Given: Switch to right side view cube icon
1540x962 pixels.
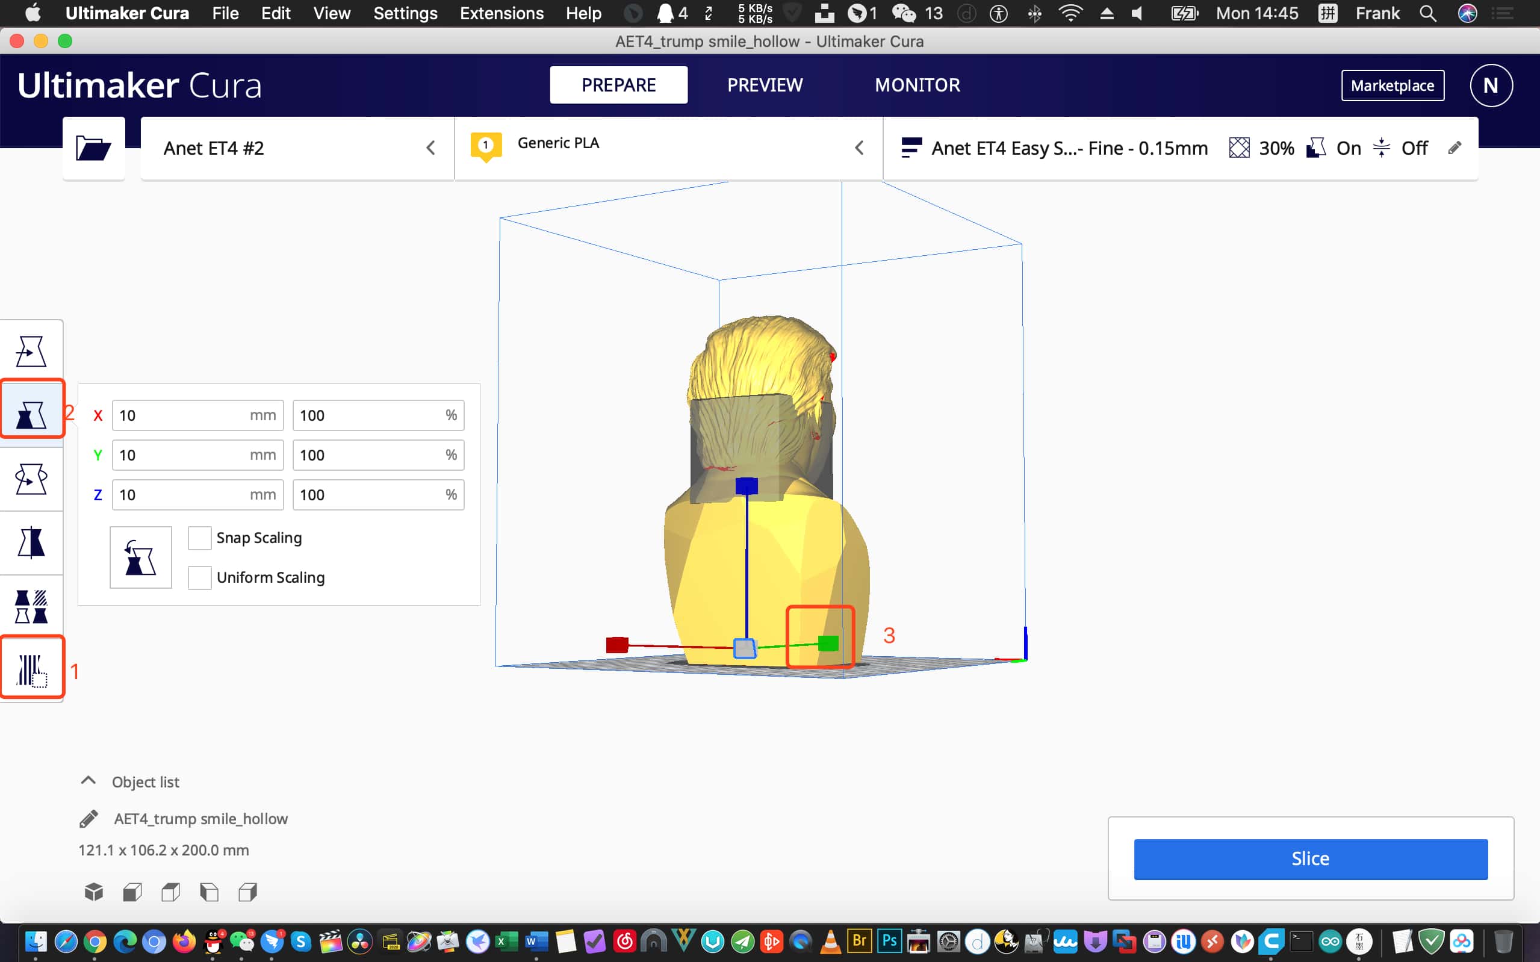Looking at the screenshot, I should pos(247,892).
